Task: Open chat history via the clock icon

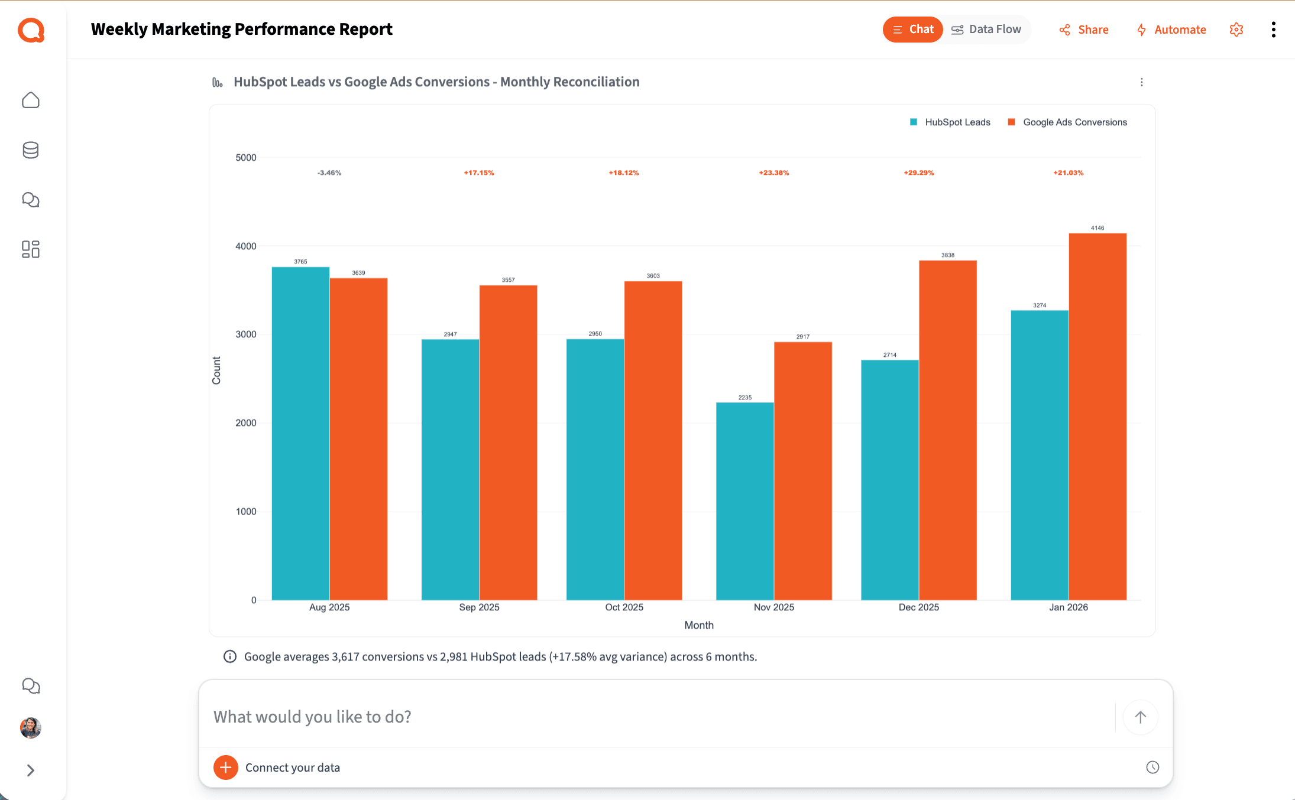Action: point(1152,767)
